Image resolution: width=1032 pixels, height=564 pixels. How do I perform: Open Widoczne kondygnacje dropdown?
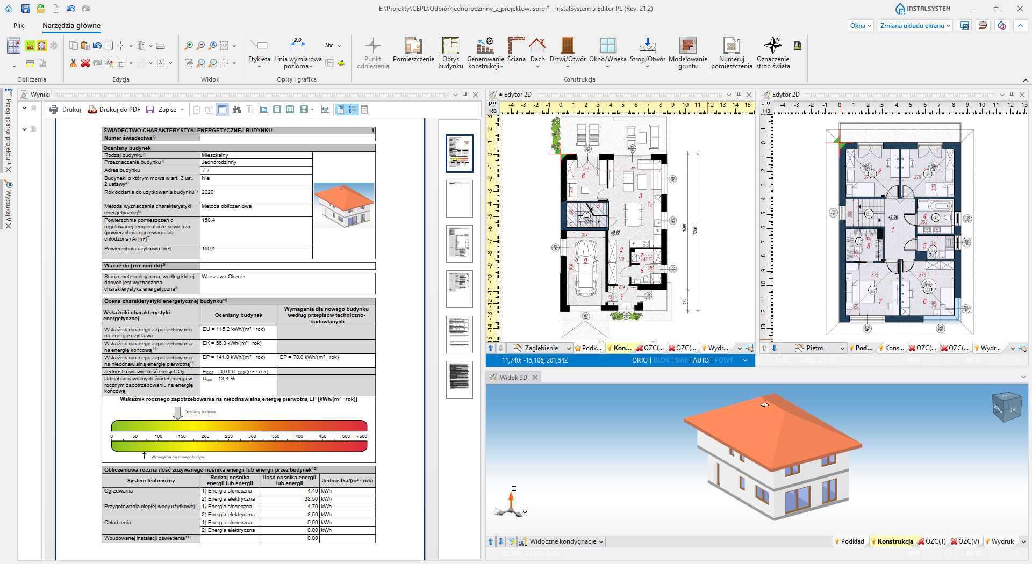click(562, 541)
